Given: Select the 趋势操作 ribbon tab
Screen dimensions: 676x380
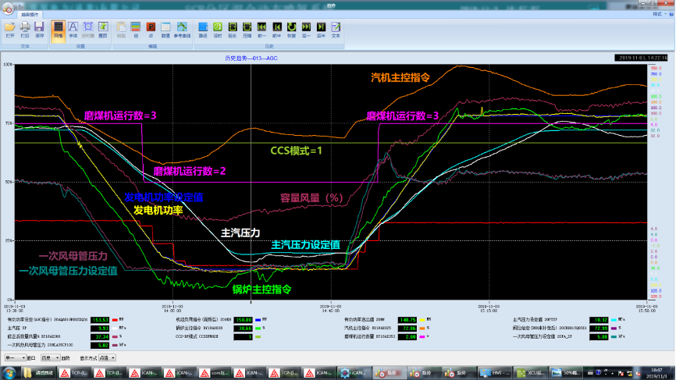Looking at the screenshot, I should (x=31, y=13).
